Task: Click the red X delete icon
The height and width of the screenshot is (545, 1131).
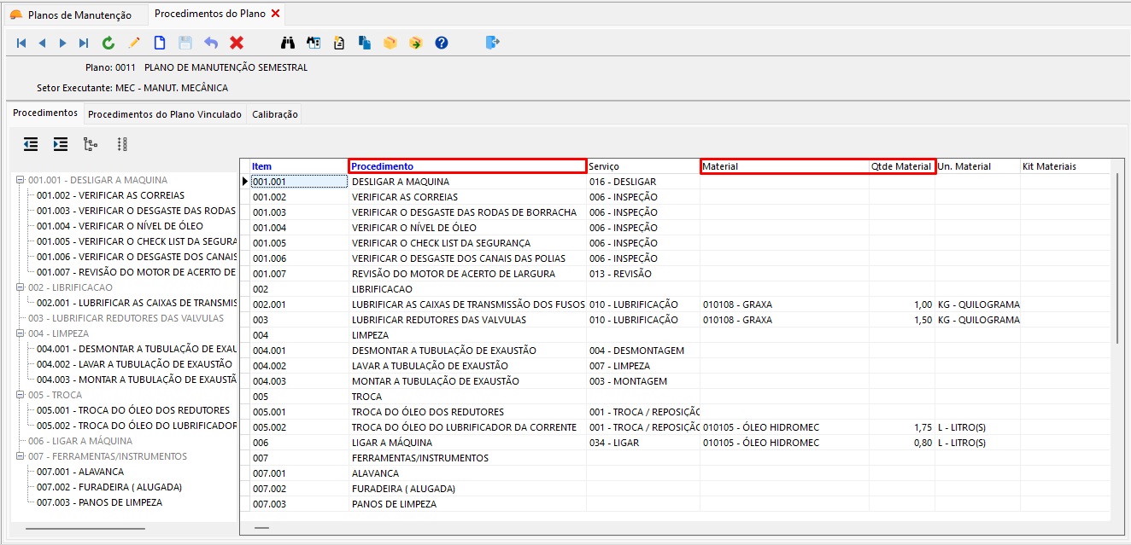Action: [x=237, y=43]
